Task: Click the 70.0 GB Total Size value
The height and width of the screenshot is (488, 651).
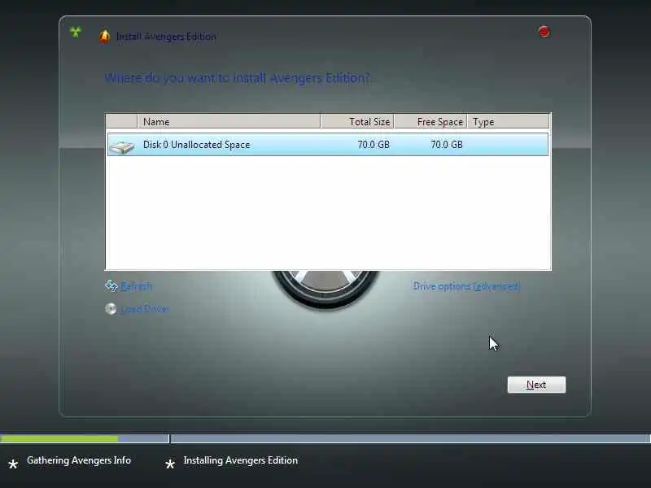Action: click(374, 145)
